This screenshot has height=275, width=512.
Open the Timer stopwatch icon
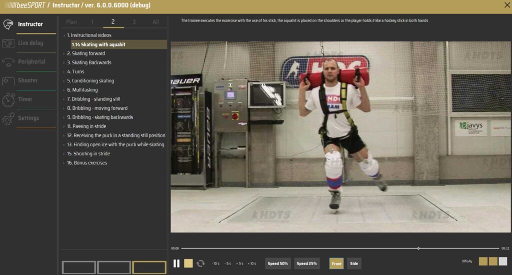[x=8, y=99]
